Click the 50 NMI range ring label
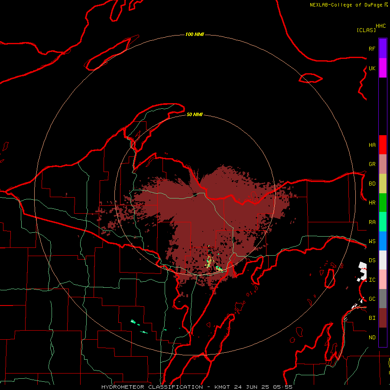This screenshot has height=390, width=390. pyautogui.click(x=195, y=115)
